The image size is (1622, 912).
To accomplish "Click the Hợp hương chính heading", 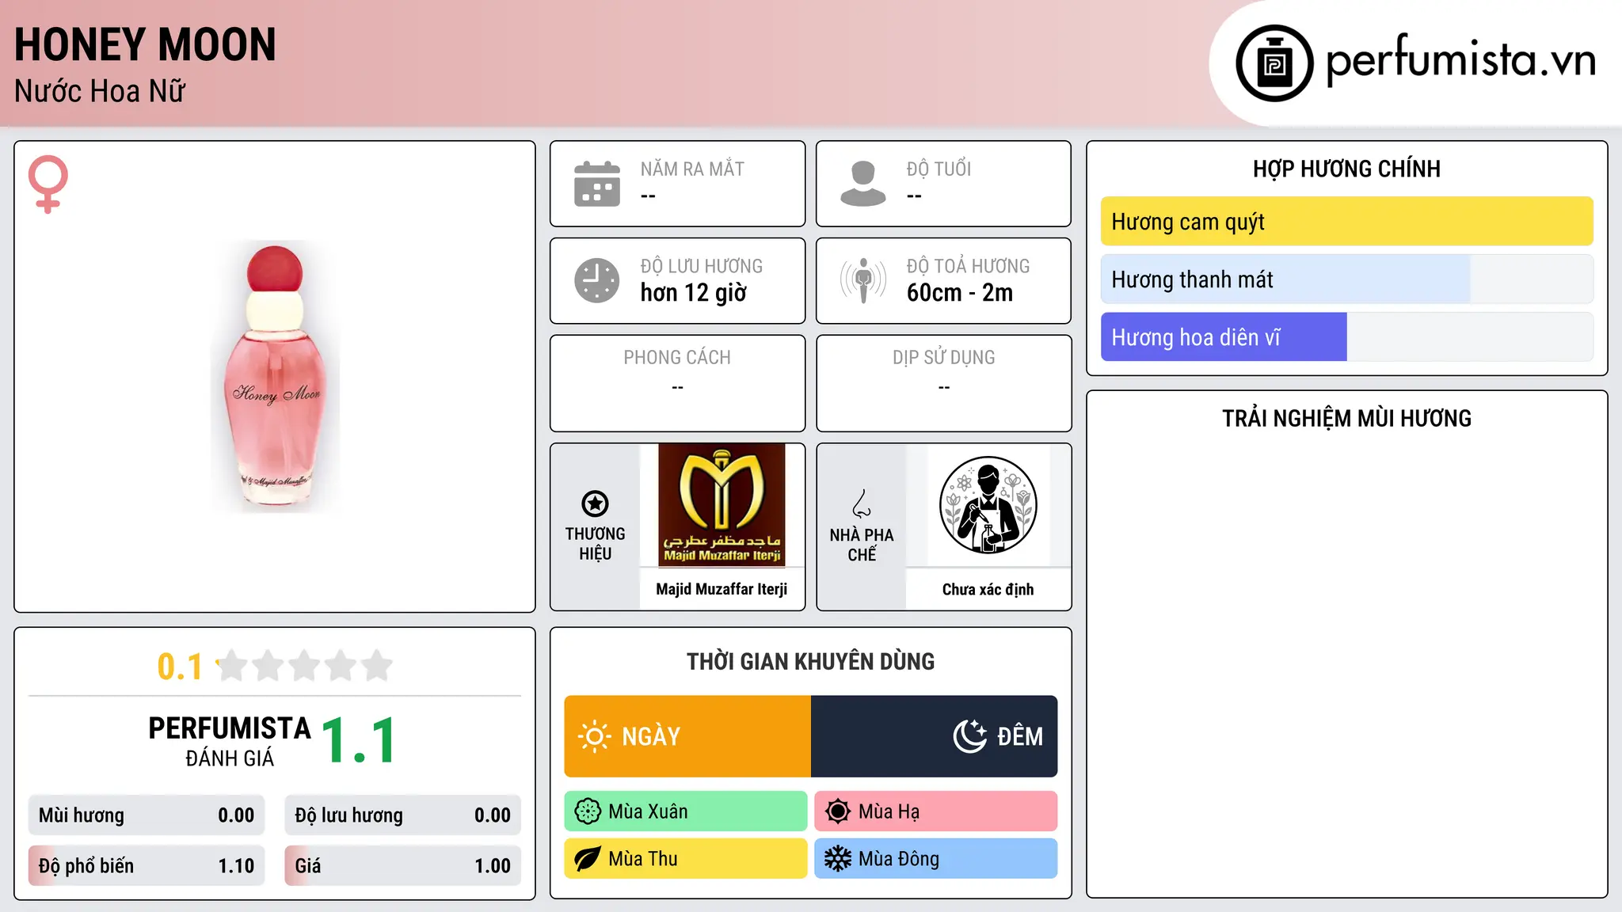I will coord(1346,169).
